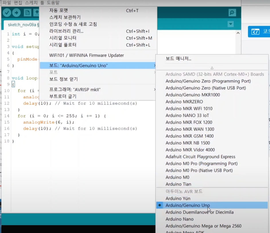Select Arduino MKR WAN 1300 board
The image size is (270, 233).
click(212, 129)
